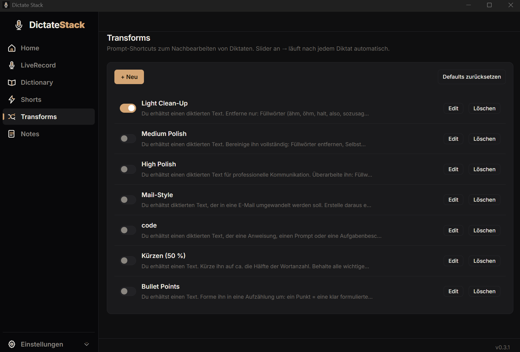520x352 pixels.
Task: Disable the Light Clean-Up toggle
Action: coord(128,108)
